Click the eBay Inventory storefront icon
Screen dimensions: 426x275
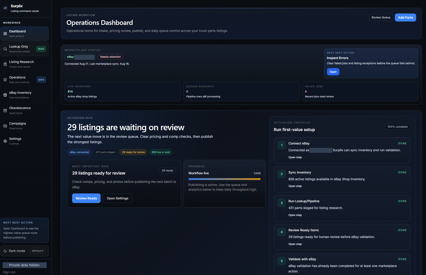[x=5, y=95]
